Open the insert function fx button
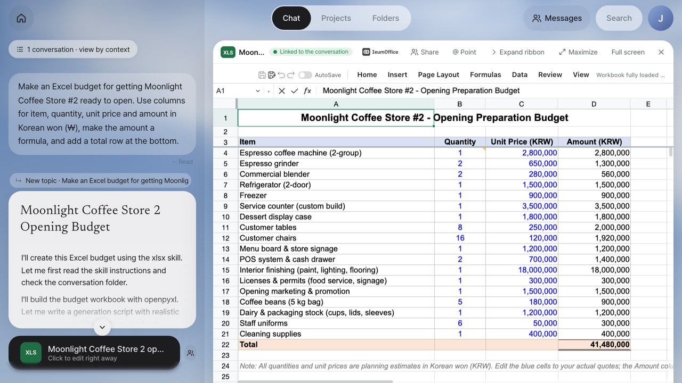The image size is (682, 383). tap(307, 91)
